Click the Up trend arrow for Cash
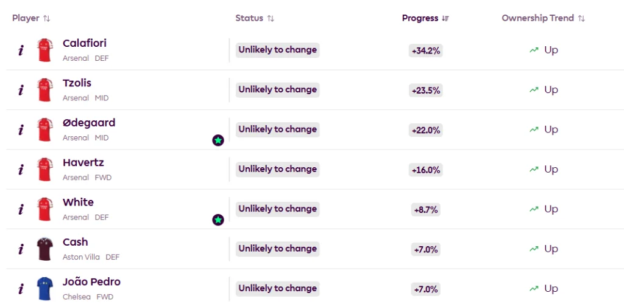The width and height of the screenshot is (624, 307). (534, 249)
